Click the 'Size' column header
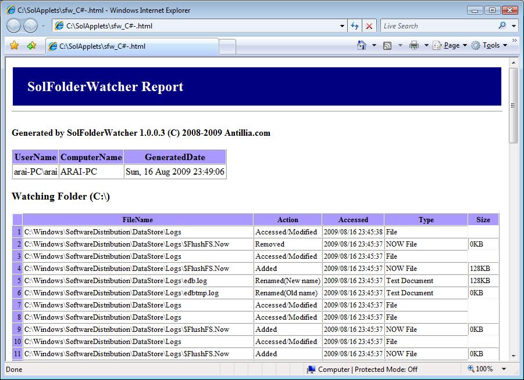 coord(483,220)
